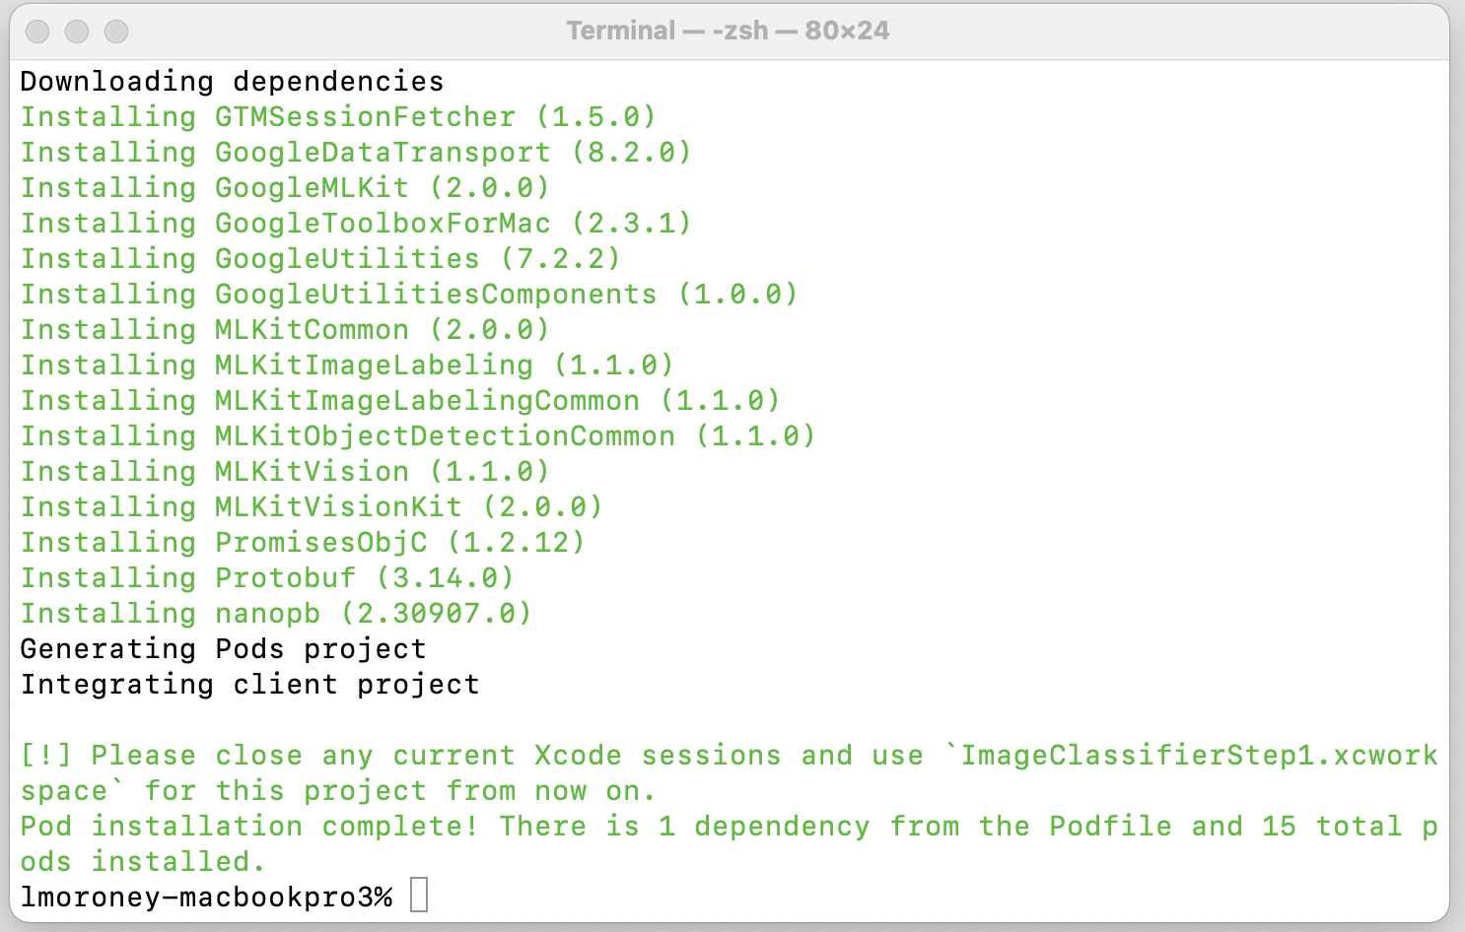
Task: Click the nanopb (2.30907.0) line
Action: click(x=276, y=614)
